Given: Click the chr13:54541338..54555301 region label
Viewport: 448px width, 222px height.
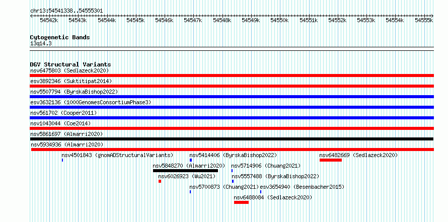Looking at the screenshot, I should tap(66, 11).
